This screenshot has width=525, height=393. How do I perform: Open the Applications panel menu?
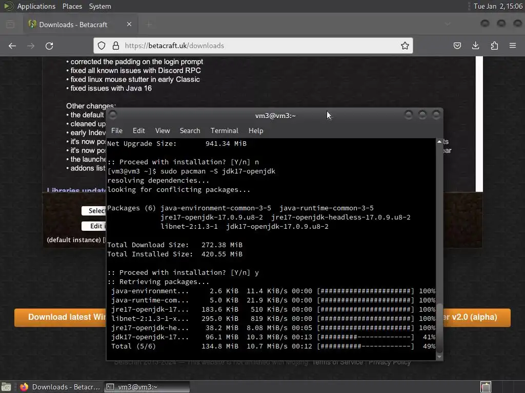(36, 6)
